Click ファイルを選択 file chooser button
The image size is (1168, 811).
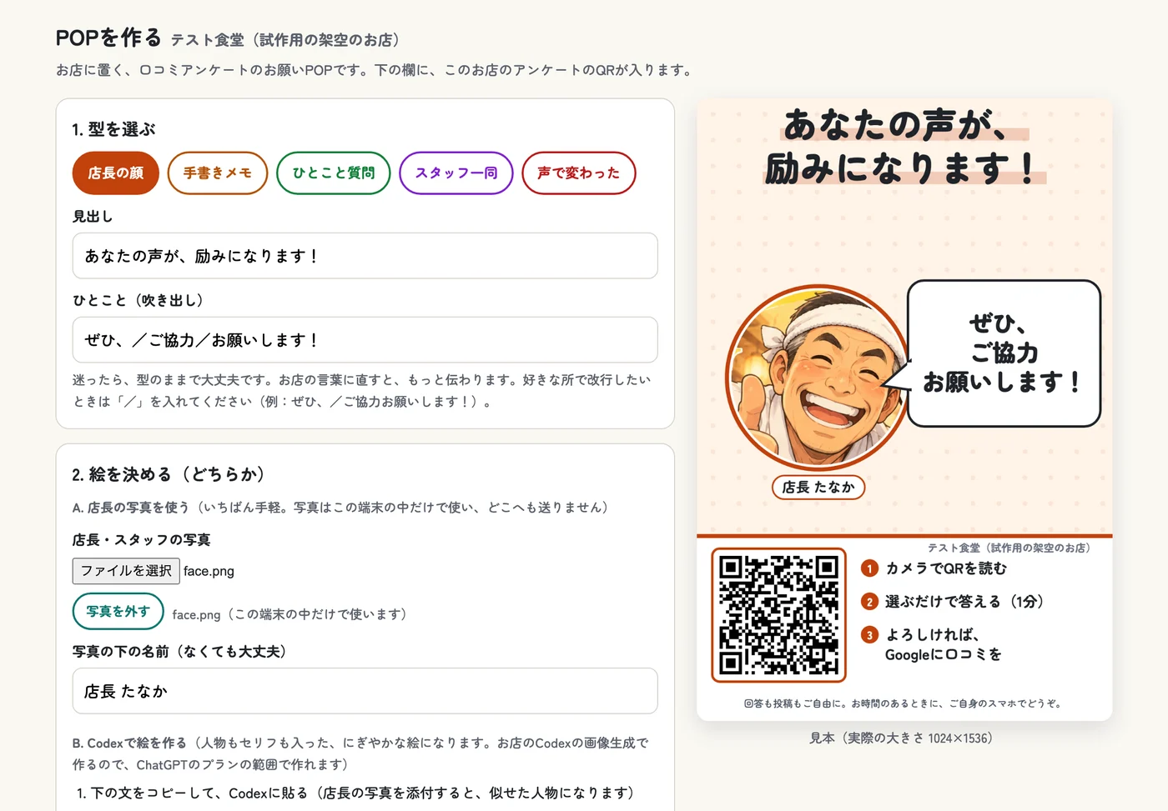(126, 571)
